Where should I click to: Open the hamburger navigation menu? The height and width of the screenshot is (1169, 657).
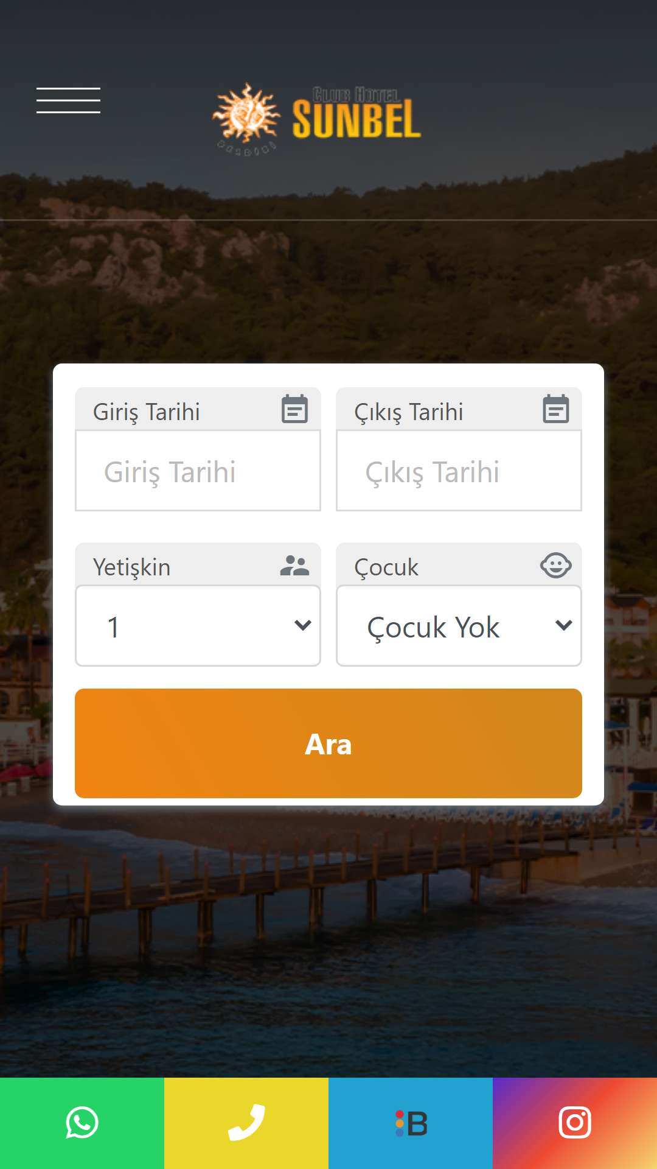tap(68, 100)
